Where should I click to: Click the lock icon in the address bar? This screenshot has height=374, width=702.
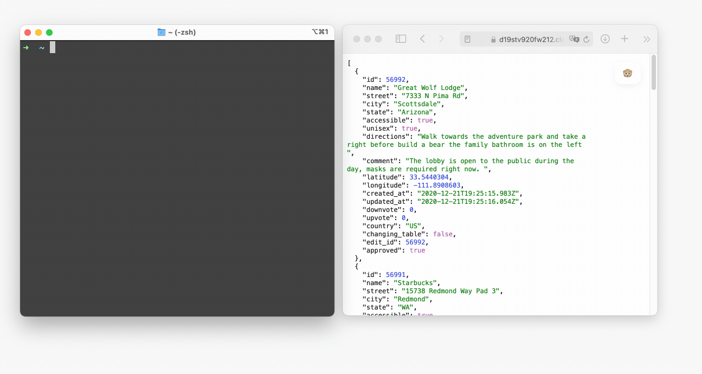pyautogui.click(x=493, y=40)
